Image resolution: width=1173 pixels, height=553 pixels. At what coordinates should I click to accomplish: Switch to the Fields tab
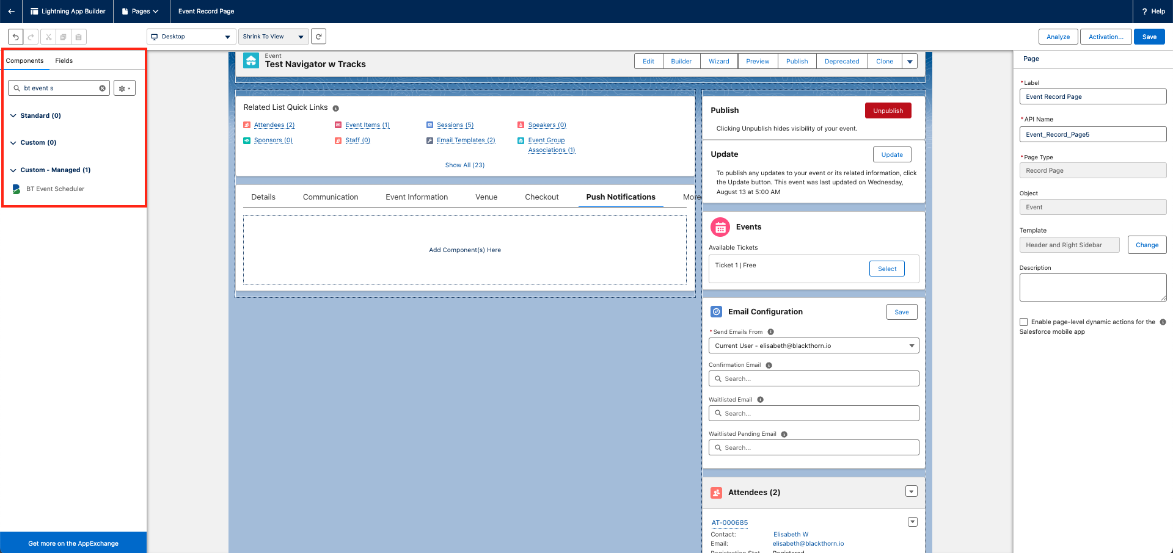[x=64, y=60]
